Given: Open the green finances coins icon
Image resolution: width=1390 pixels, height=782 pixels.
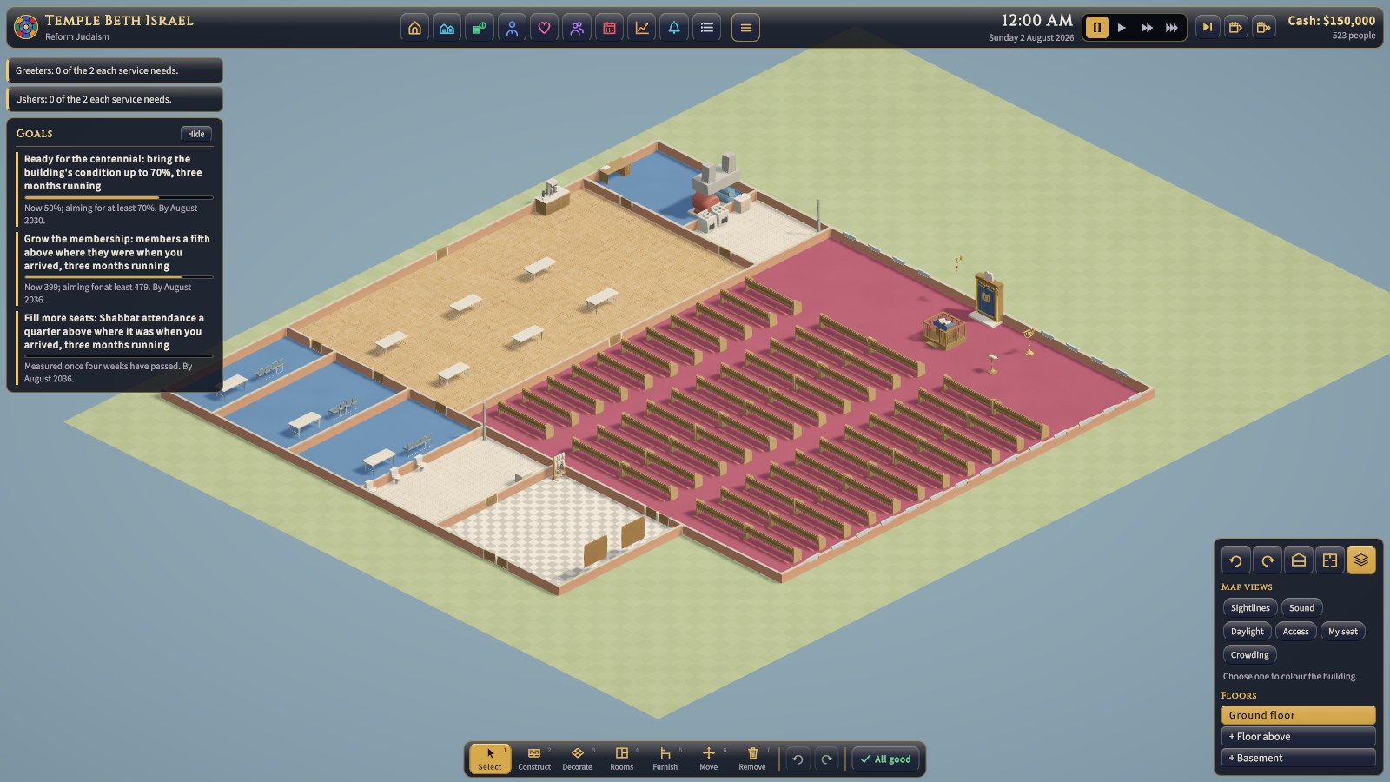Looking at the screenshot, I should [x=479, y=28].
